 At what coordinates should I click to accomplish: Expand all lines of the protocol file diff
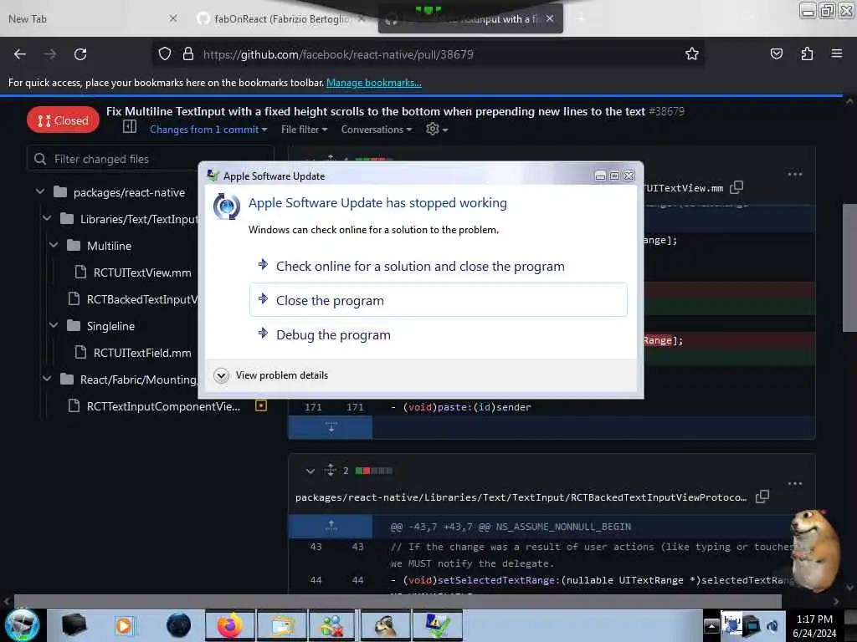click(330, 470)
